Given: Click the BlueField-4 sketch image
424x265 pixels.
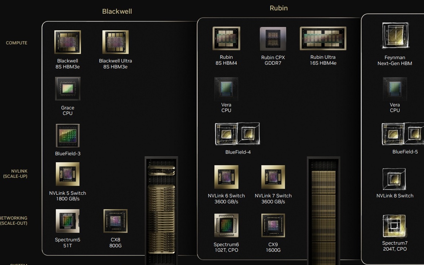Looking at the screenshot, I should point(237,133).
